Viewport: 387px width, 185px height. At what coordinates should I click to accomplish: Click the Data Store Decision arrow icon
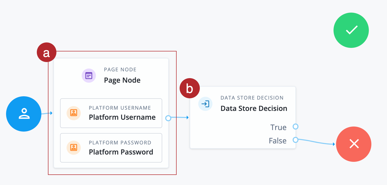click(205, 104)
